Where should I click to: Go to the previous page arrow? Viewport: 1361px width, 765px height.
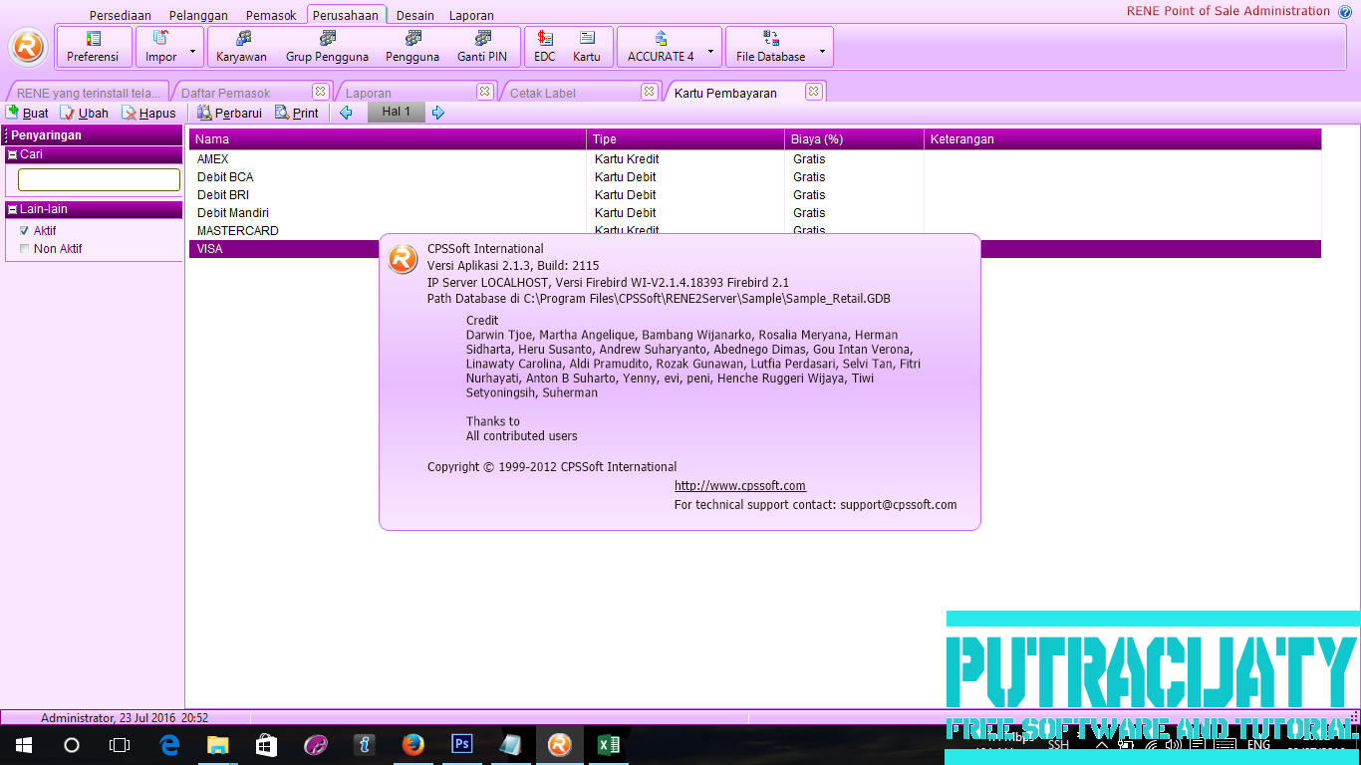[346, 113]
